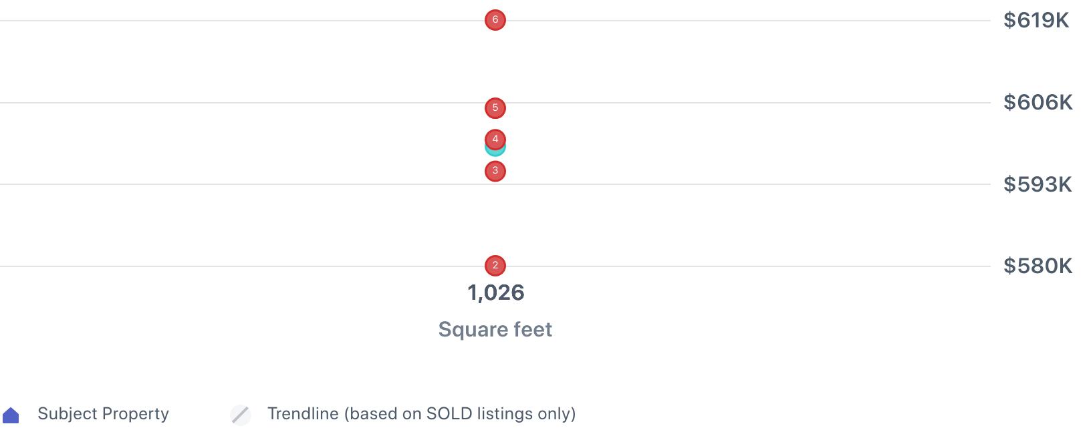Click the $619K price axis label
Viewport: 1091px width, 434px height.
point(1036,21)
